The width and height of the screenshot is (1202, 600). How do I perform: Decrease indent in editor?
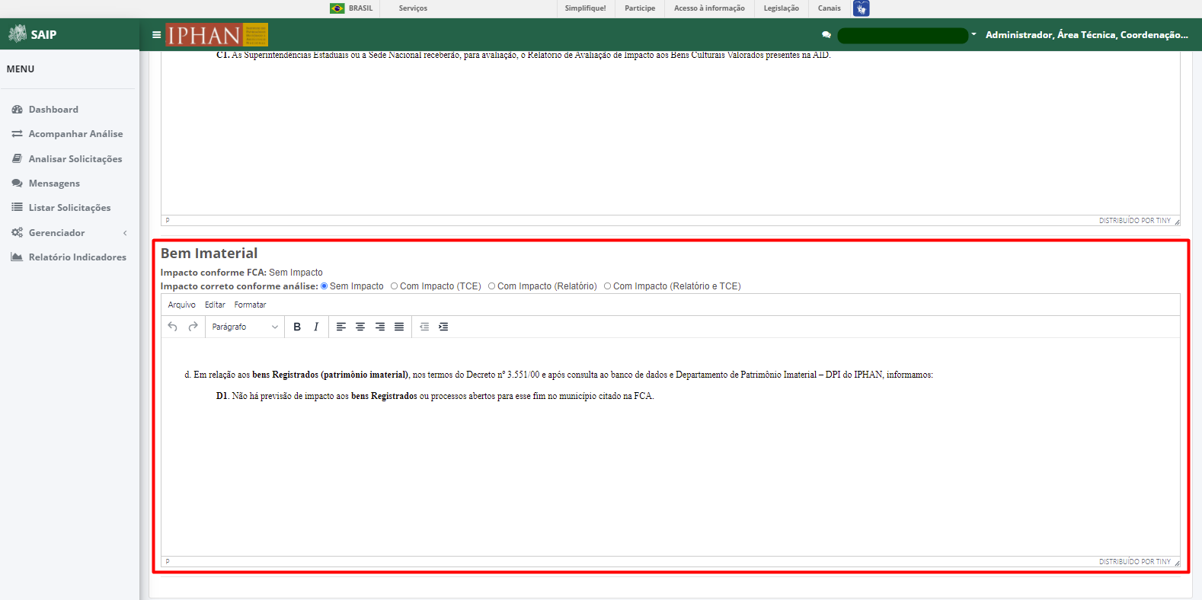424,327
